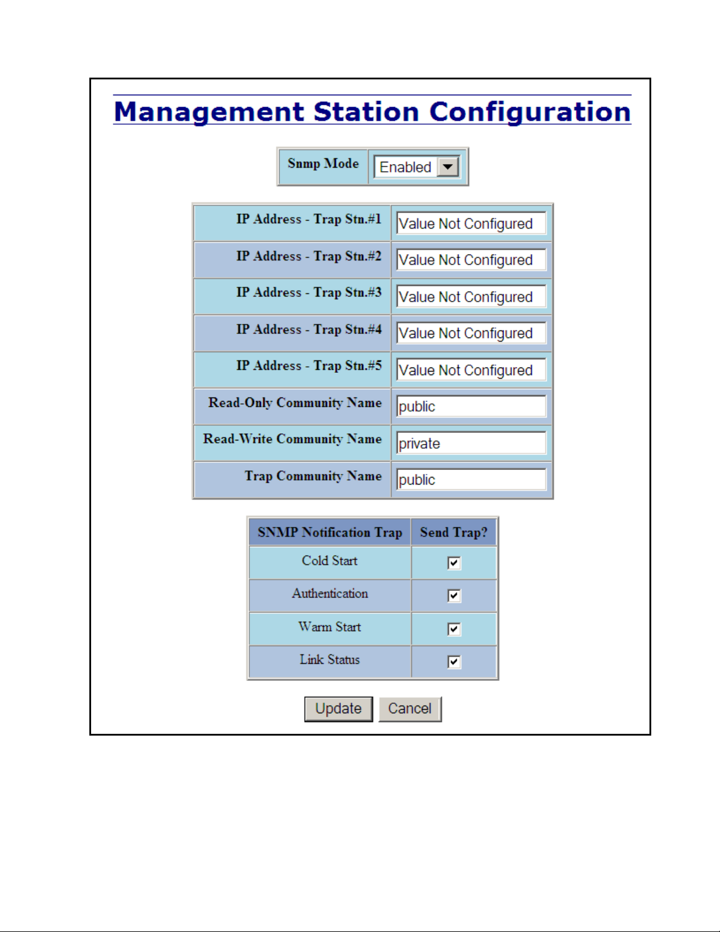The image size is (720, 932).
Task: Click the IP Address - Trap Stn.#3 label
Action: (x=309, y=293)
